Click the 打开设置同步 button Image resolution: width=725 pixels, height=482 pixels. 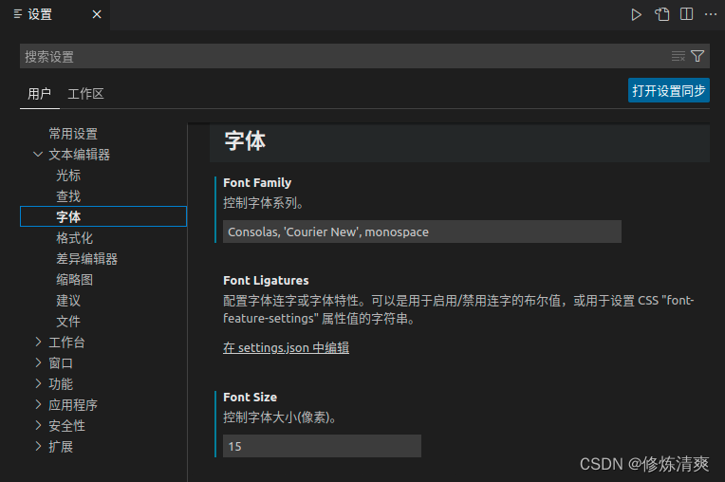669,90
